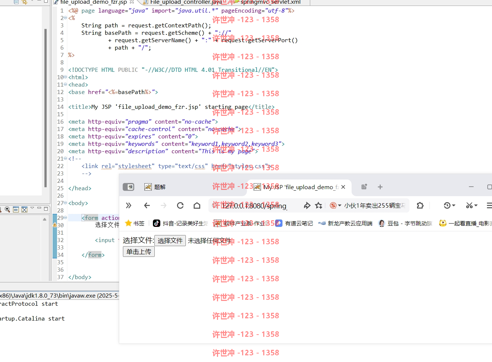Open 豆包 - 字节跳动 bookmark

coord(405,223)
